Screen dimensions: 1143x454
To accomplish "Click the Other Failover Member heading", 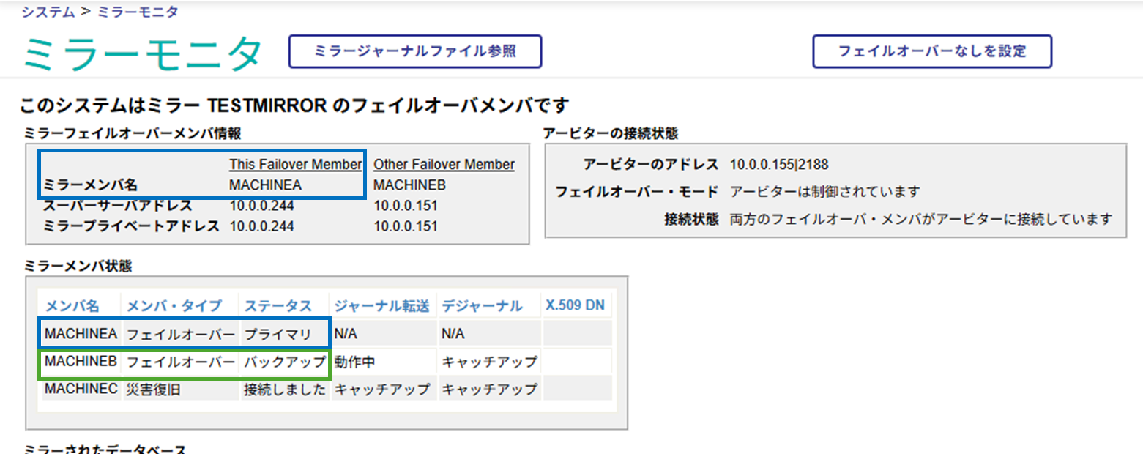I will pyautogui.click(x=444, y=164).
